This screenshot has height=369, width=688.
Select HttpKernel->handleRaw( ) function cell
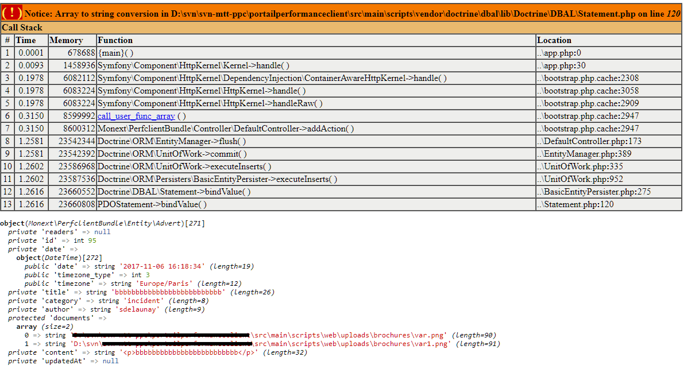point(316,103)
